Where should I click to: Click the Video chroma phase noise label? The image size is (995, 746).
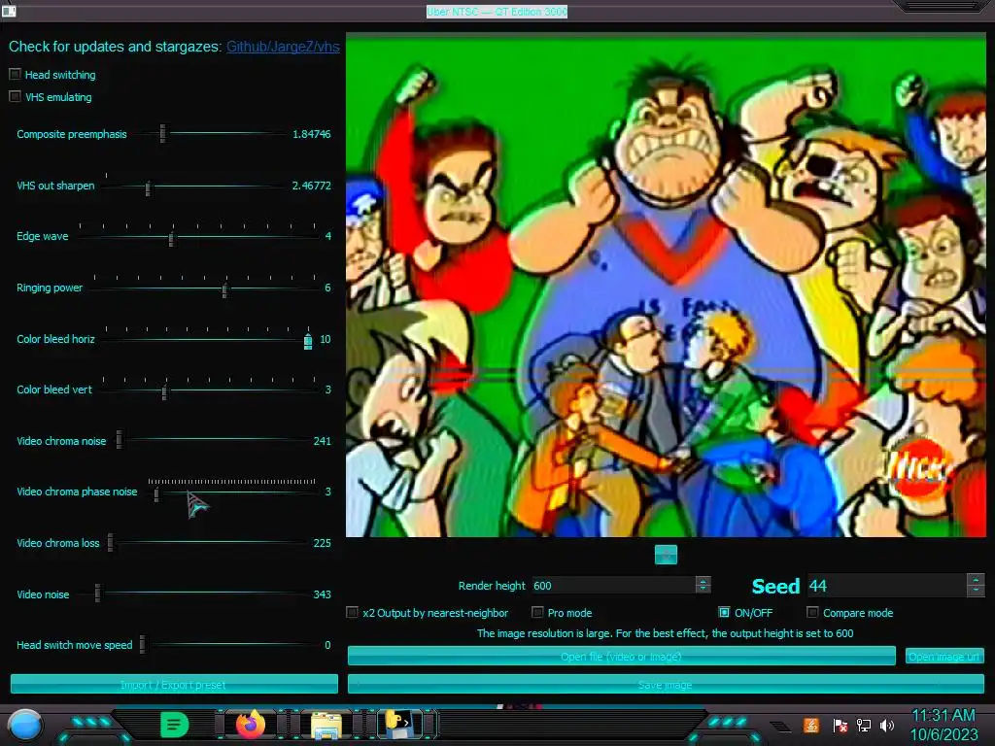[x=77, y=492]
